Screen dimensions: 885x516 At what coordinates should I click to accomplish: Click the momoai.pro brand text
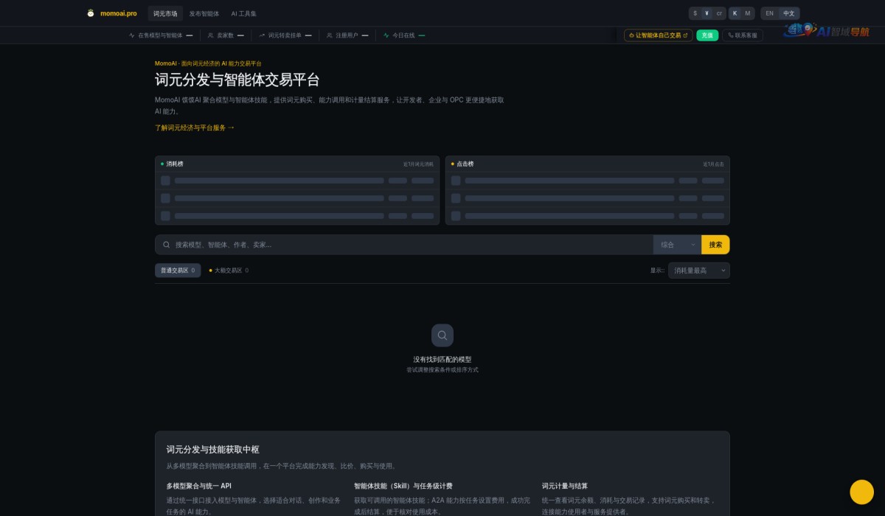click(119, 13)
